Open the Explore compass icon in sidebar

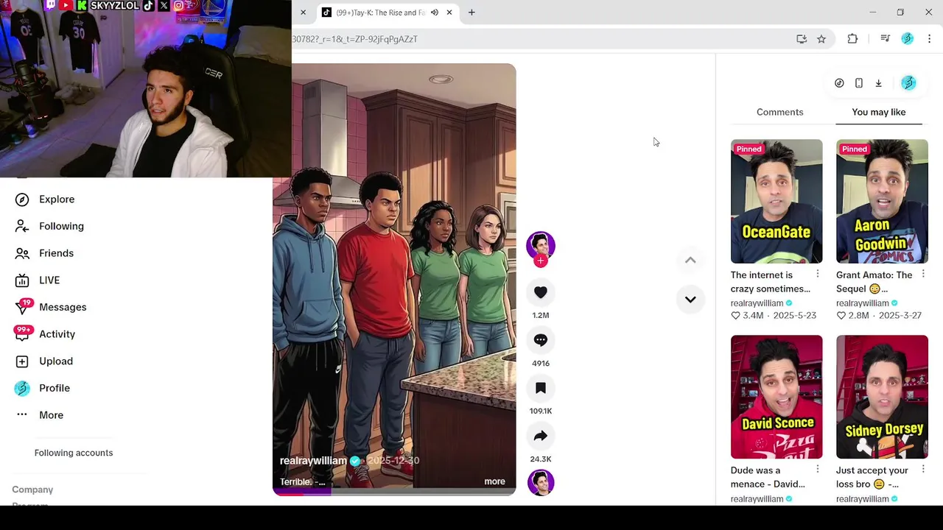22,199
